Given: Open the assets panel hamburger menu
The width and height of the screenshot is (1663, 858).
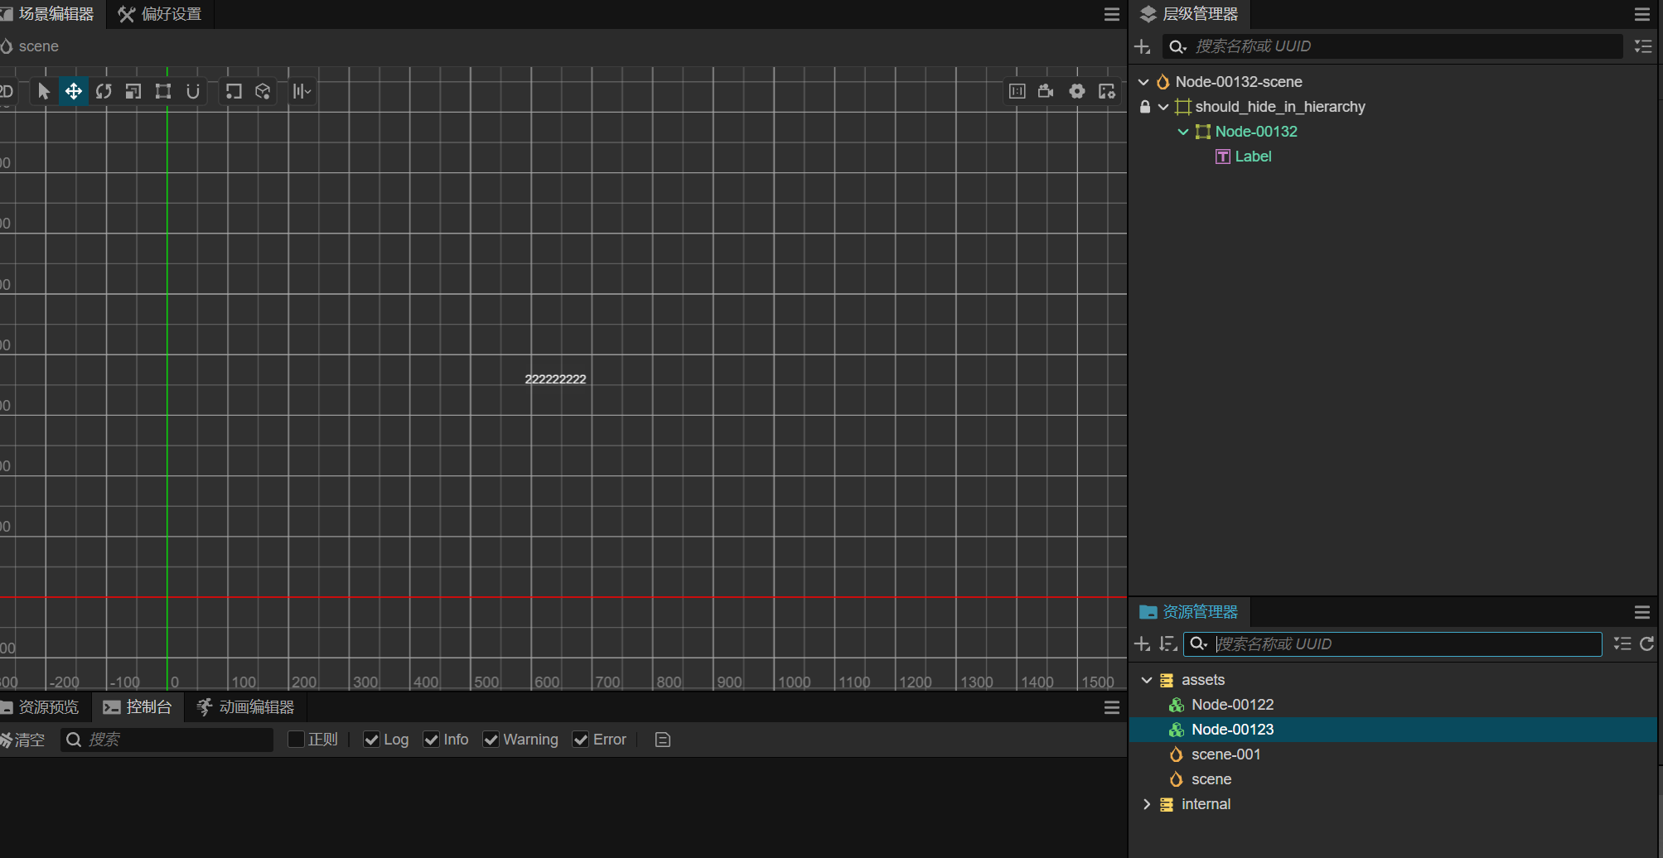Looking at the screenshot, I should 1642,612.
